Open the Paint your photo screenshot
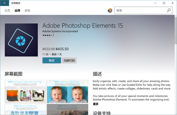The width and height of the screenshot is (177, 115). (68, 109)
